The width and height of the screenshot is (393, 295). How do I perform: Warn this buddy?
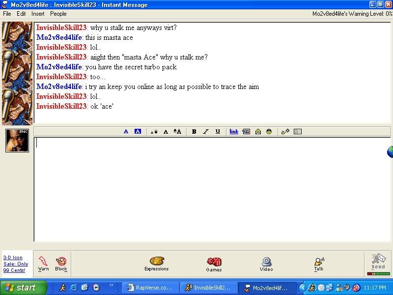[43, 264]
